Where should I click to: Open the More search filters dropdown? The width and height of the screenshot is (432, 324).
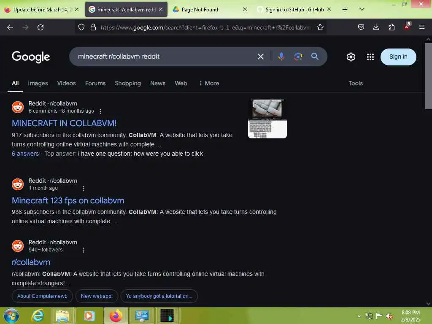point(209,83)
